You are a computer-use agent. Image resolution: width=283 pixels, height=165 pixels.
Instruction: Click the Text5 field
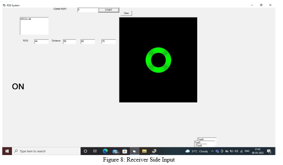(x=204, y=142)
